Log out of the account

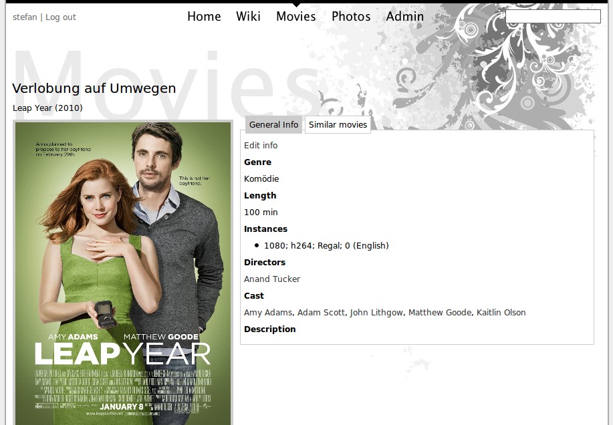tap(61, 17)
